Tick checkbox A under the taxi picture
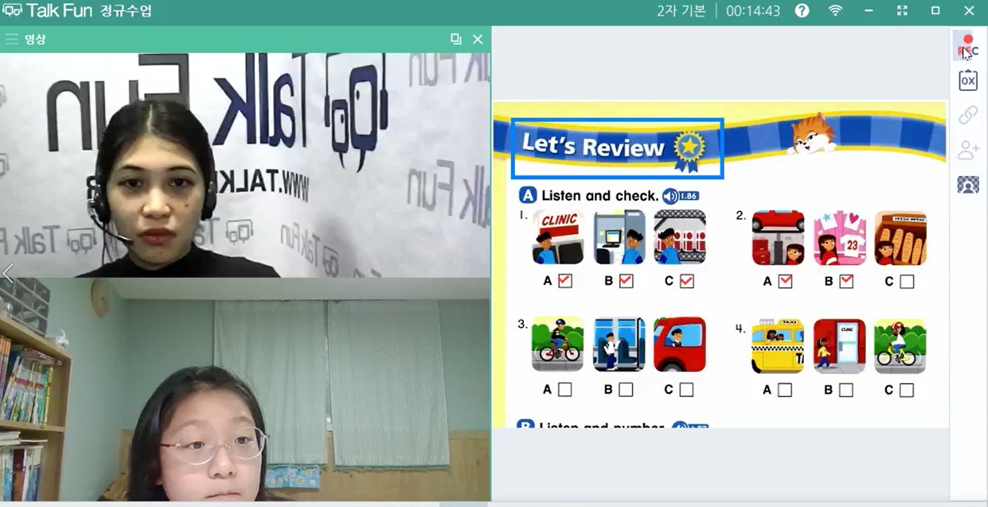 785,390
